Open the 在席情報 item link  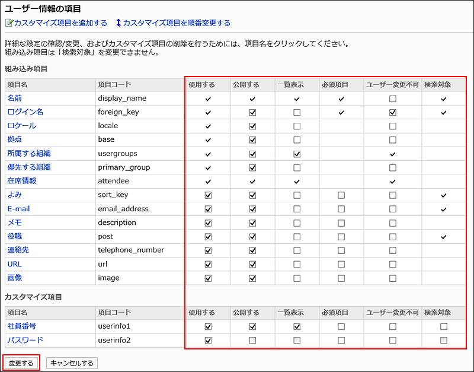(x=22, y=181)
